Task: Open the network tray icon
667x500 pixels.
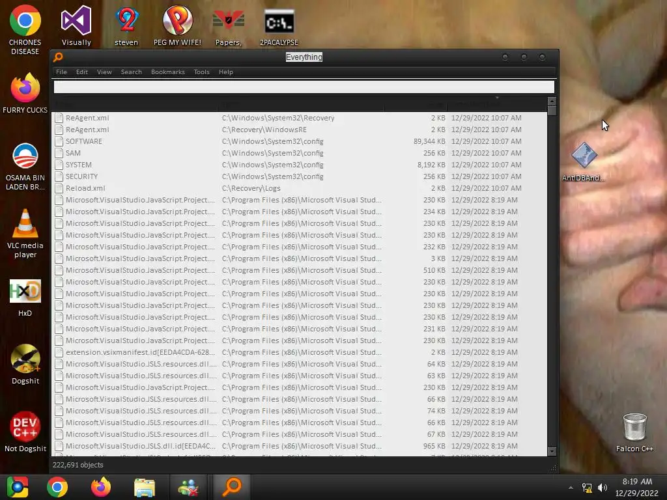Action: click(587, 488)
